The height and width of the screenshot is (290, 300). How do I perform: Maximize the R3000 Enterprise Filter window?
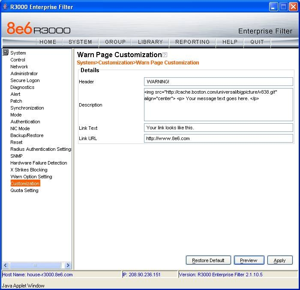[x=284, y=7]
